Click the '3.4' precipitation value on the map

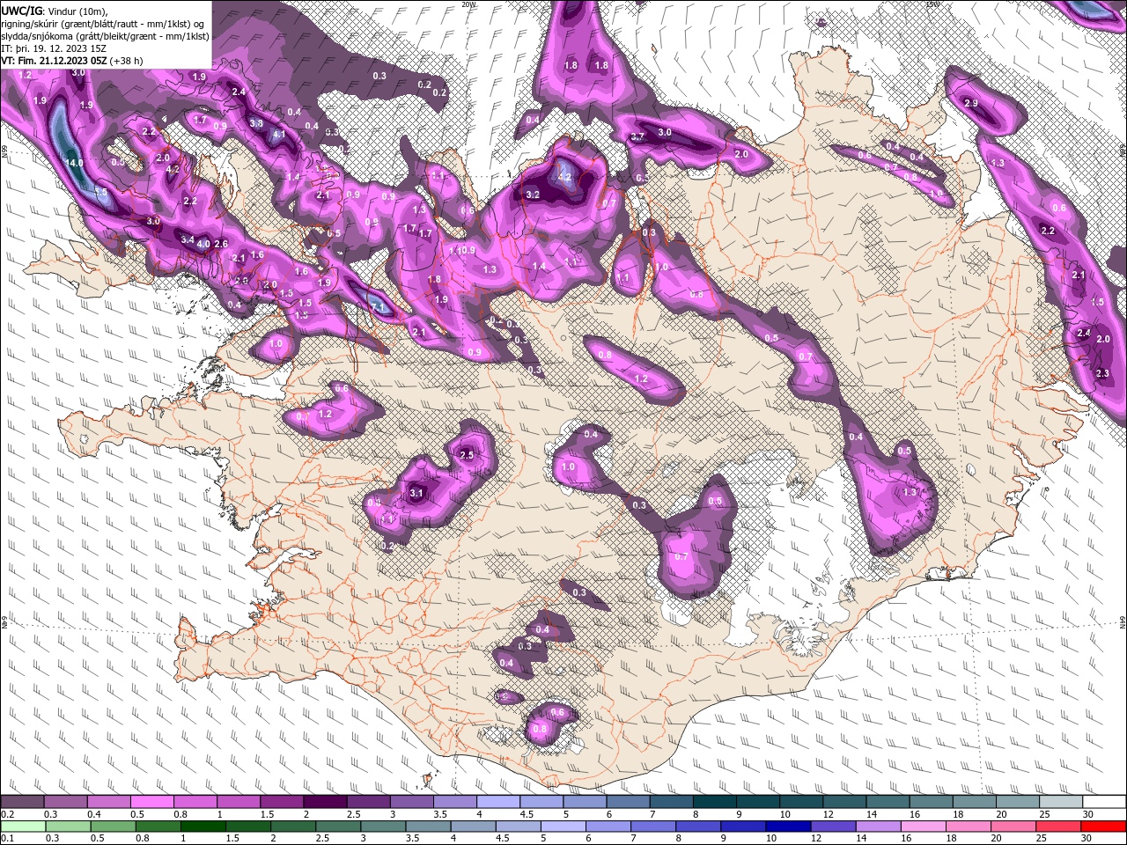[x=187, y=239]
